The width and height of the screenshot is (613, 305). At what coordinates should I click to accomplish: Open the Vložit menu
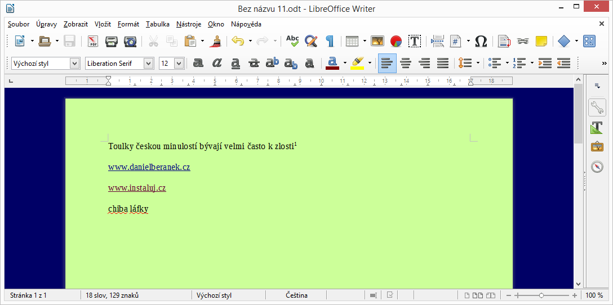point(103,24)
